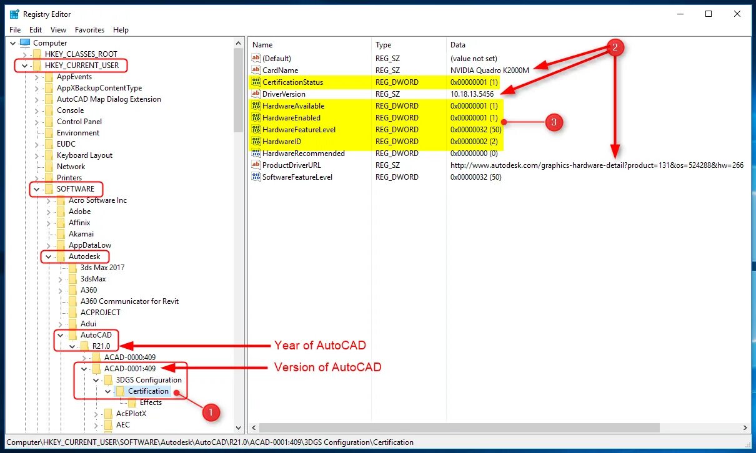Click the DriverVersion string value icon

[x=256, y=94]
